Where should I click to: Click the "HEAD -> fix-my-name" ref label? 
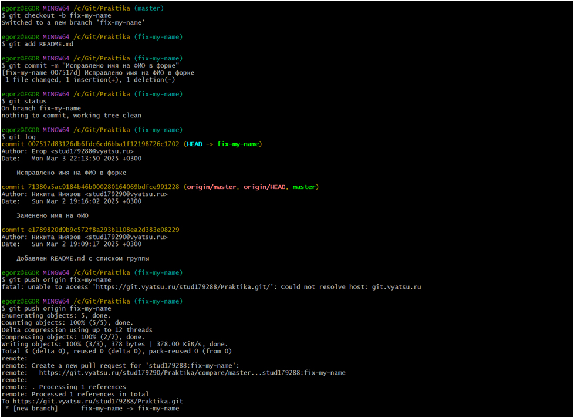[224, 144]
